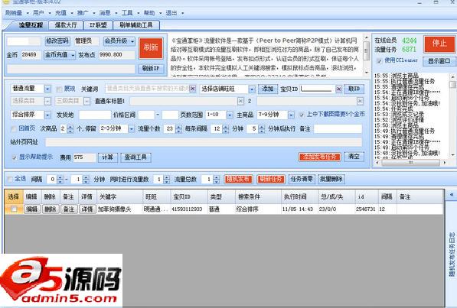
Task: Click the 显示窗口 button
Action: click(439, 61)
